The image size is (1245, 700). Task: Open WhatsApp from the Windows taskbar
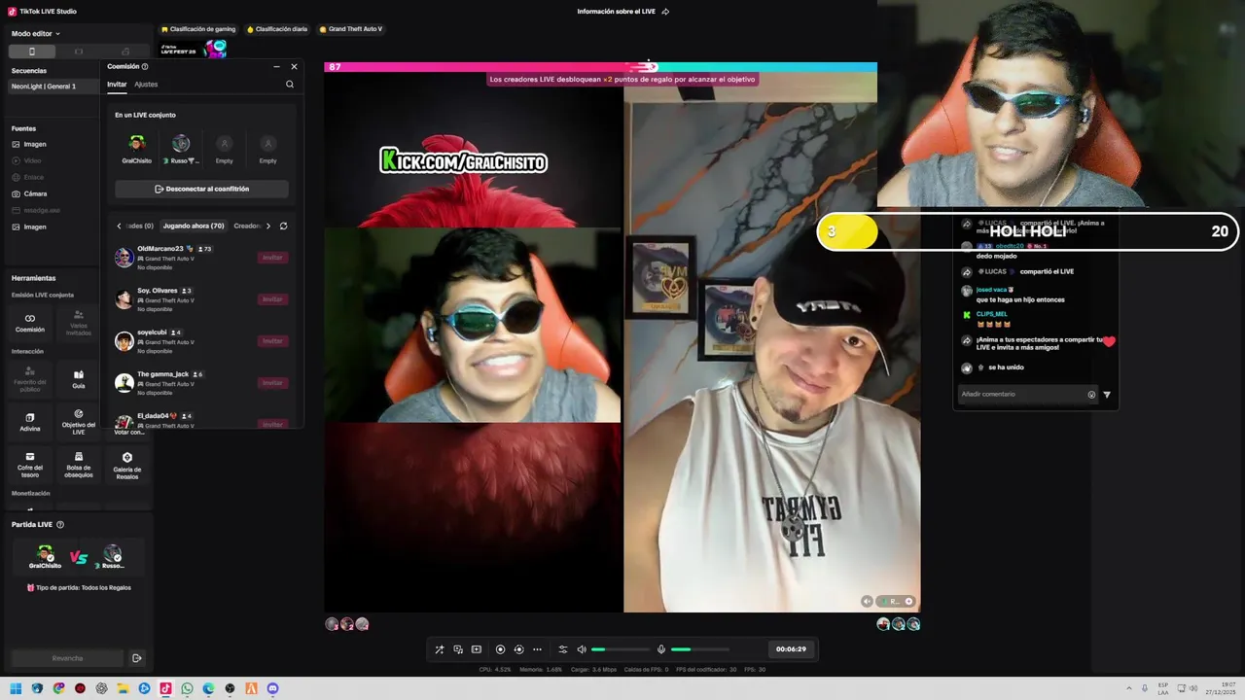[187, 688]
